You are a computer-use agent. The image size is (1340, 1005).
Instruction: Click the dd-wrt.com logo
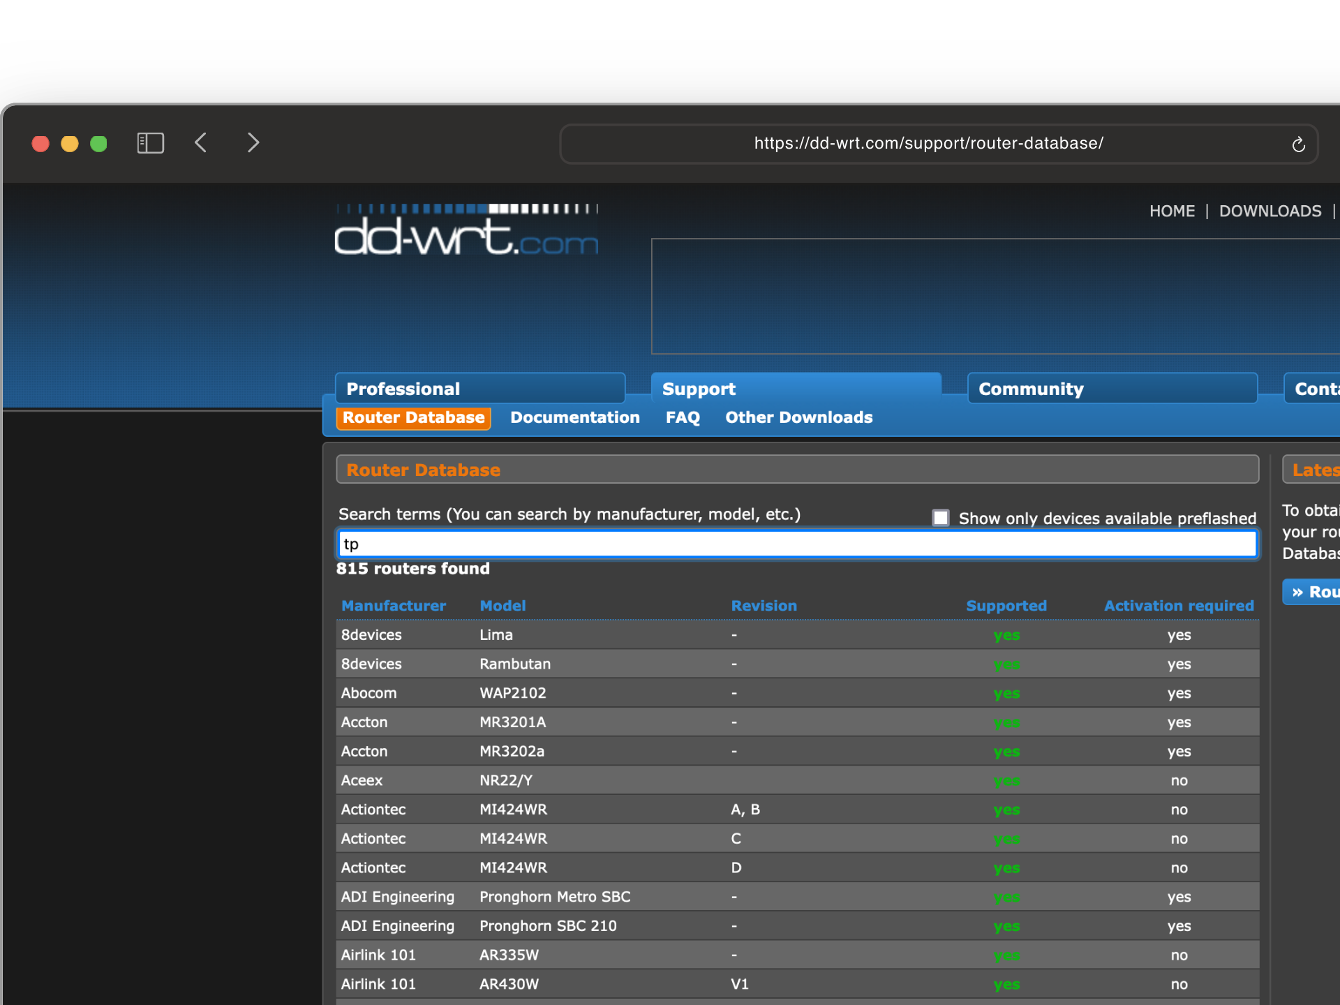click(x=466, y=231)
